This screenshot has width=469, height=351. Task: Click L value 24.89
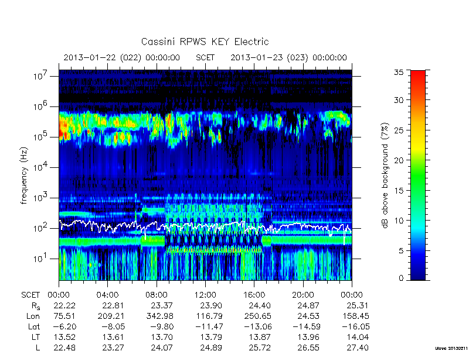(210, 347)
